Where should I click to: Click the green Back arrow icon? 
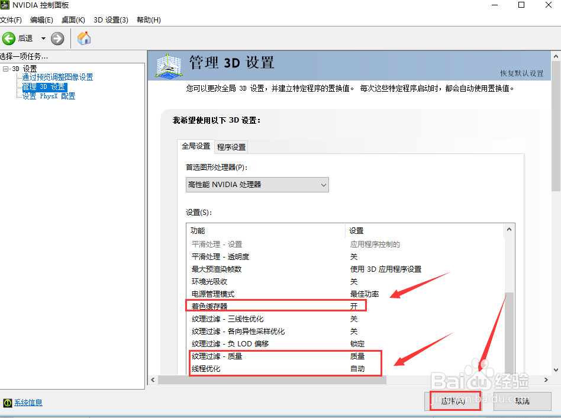[x=9, y=38]
